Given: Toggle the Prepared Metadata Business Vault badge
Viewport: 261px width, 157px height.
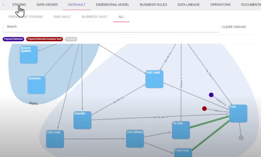Looking at the screenshot, I should [44, 39].
